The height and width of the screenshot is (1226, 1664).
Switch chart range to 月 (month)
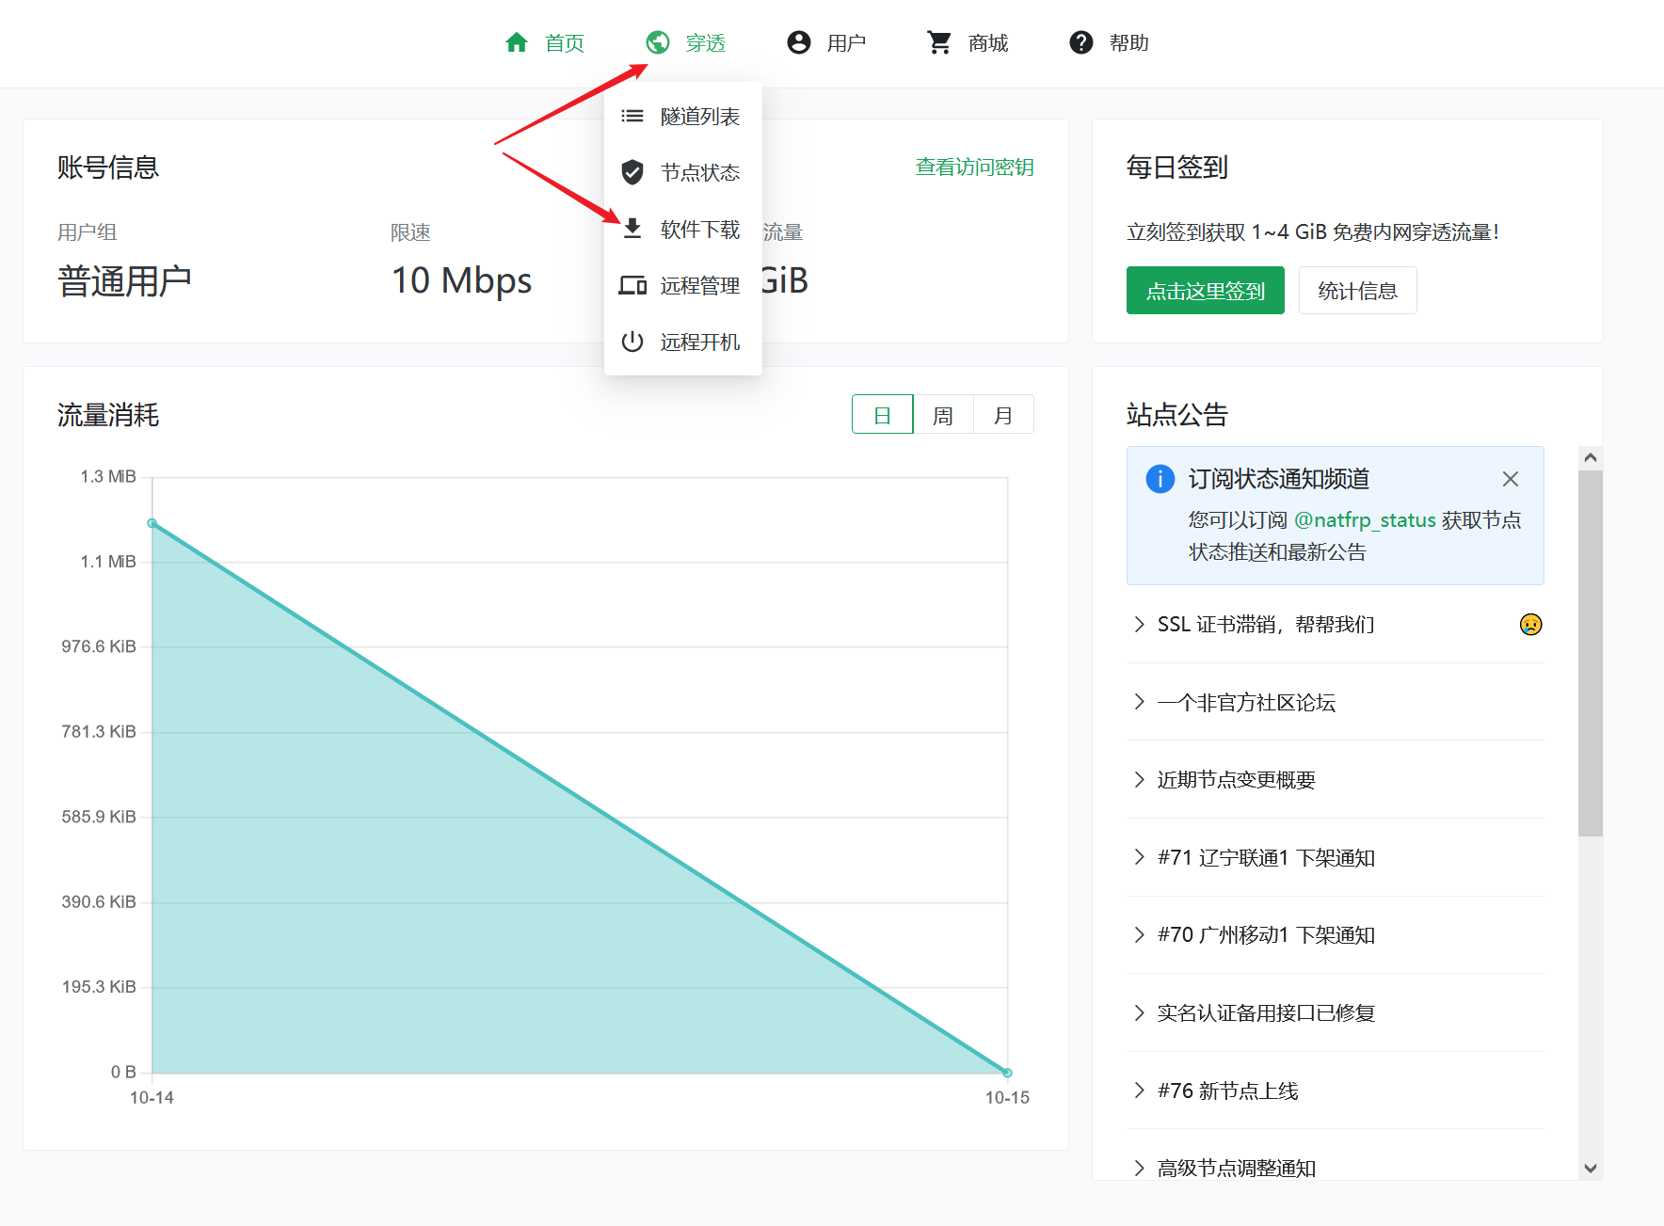(1003, 415)
